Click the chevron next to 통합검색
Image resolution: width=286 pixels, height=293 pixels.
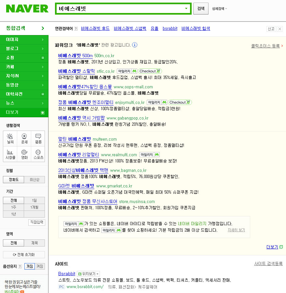click(43, 28)
